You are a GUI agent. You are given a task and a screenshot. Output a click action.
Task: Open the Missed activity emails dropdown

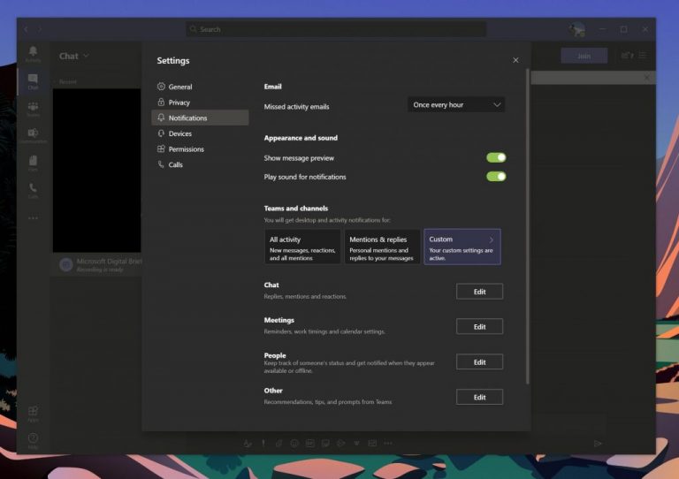coord(456,104)
